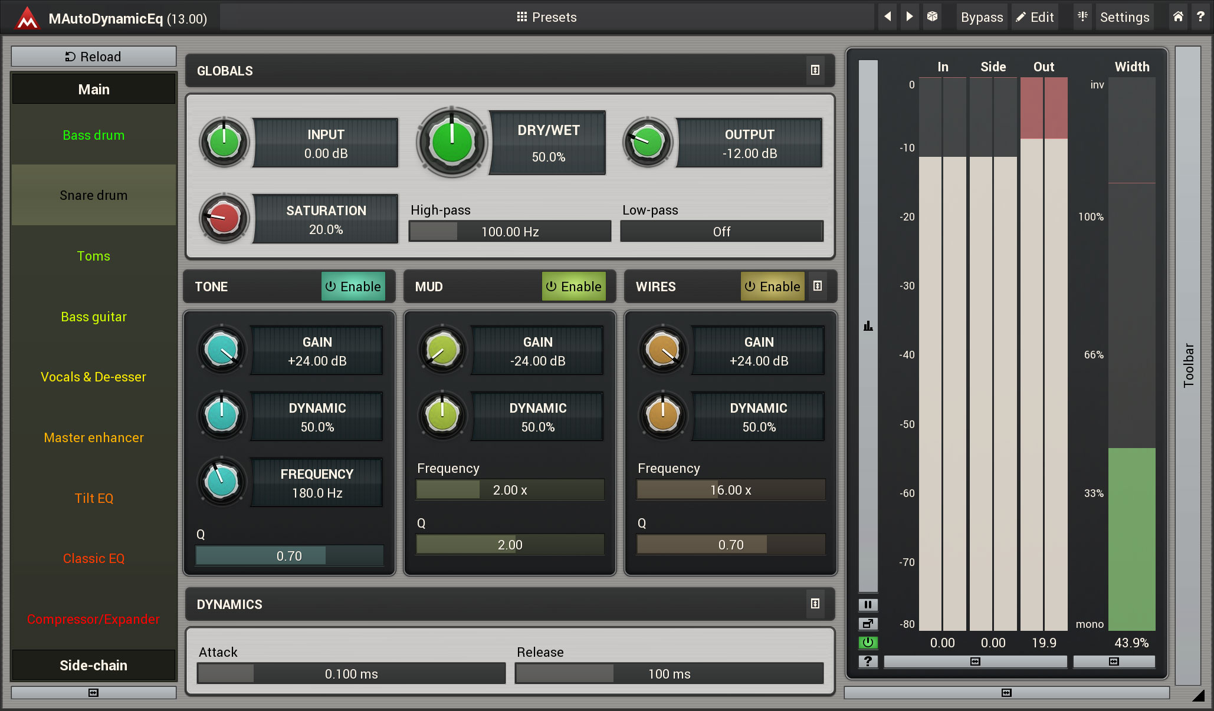Go to previous preset arrow
The width and height of the screenshot is (1214, 711).
point(887,17)
